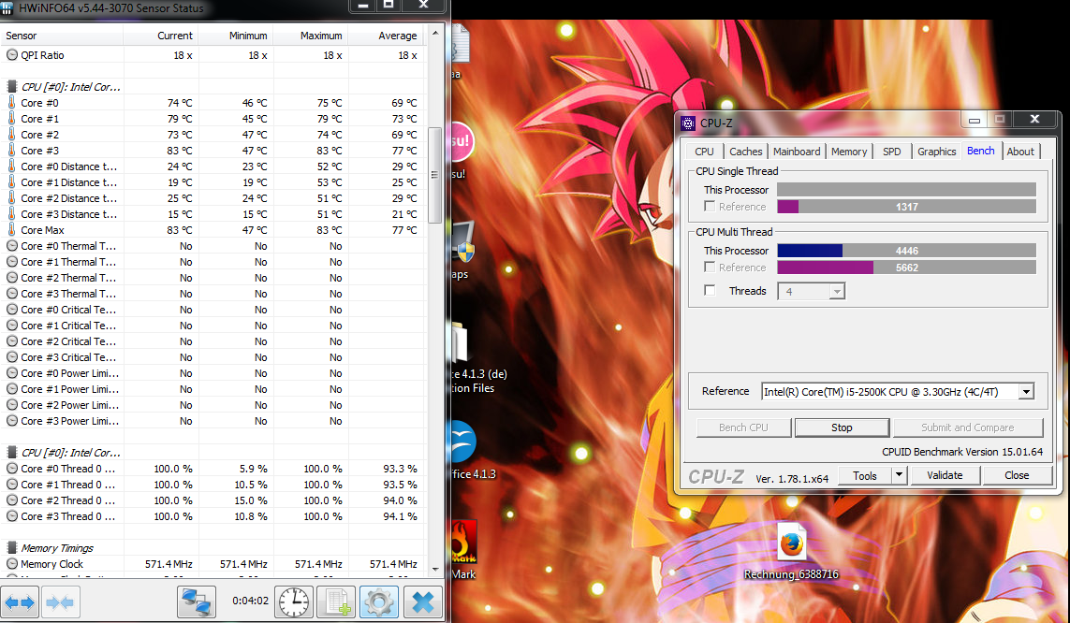
Task: Expand the Tools dropdown arrow
Action: (x=900, y=475)
